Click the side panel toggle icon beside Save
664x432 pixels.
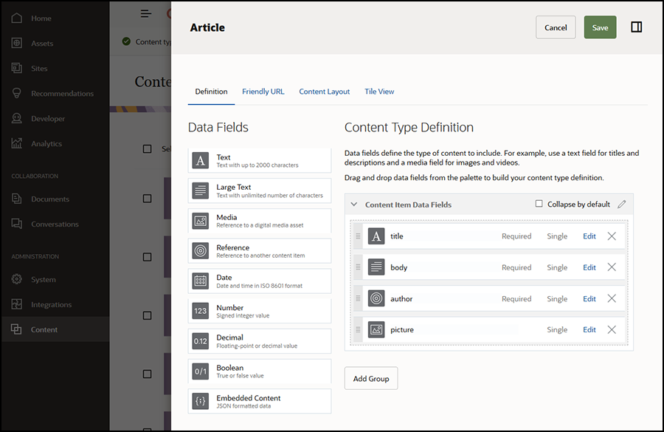[636, 27]
